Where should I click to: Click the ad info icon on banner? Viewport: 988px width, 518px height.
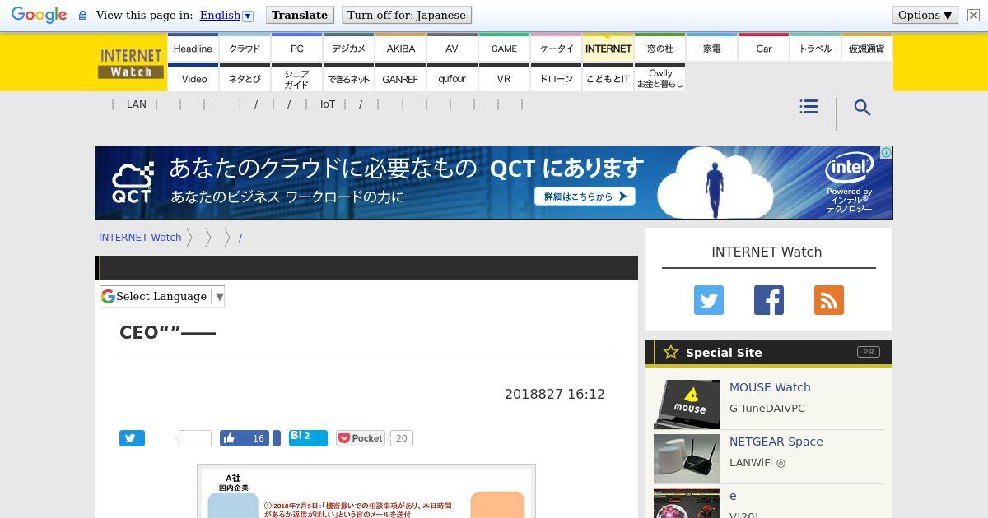(x=886, y=153)
